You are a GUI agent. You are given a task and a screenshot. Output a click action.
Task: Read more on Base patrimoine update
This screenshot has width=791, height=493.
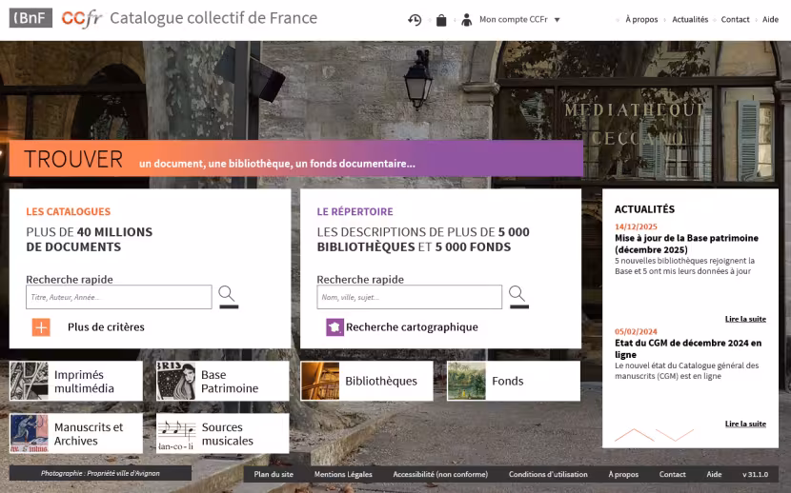click(745, 319)
